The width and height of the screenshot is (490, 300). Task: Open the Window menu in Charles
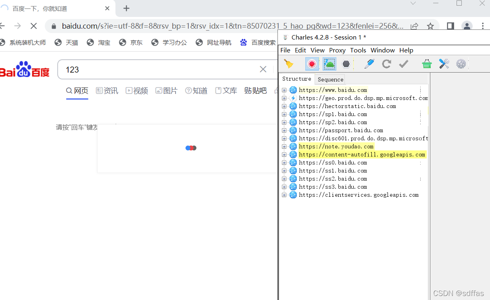tap(383, 50)
